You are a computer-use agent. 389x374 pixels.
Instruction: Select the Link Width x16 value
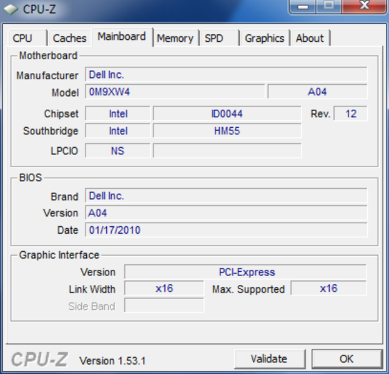[x=164, y=289]
